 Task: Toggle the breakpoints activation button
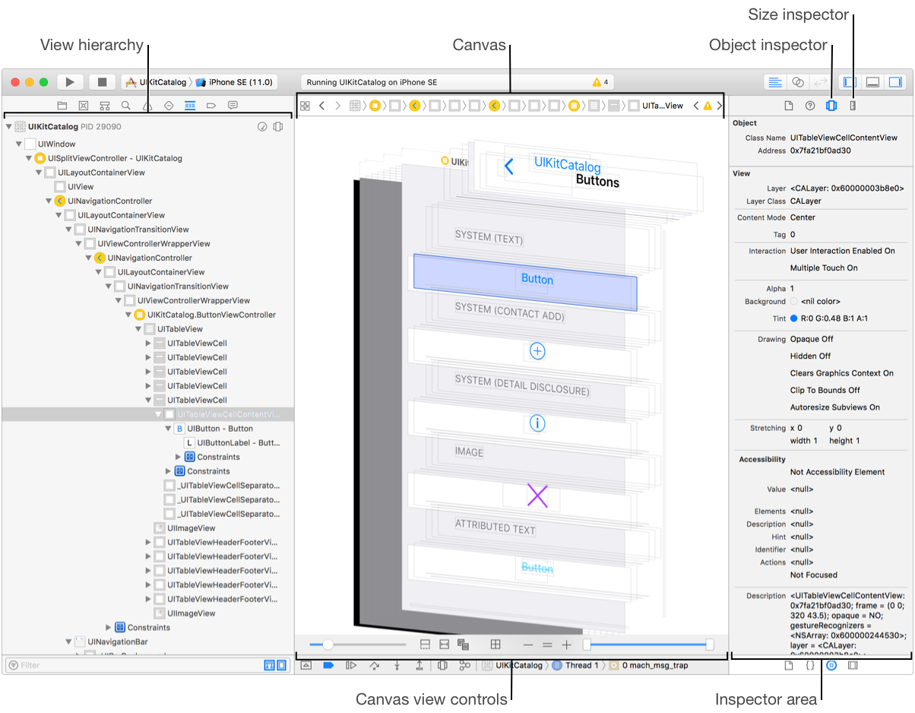click(328, 665)
